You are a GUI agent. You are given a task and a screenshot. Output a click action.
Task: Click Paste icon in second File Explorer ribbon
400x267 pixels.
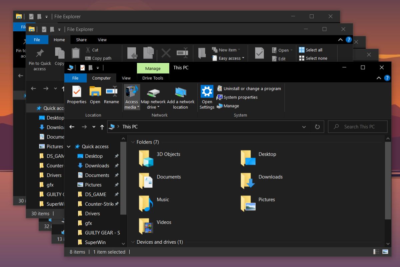point(76,53)
